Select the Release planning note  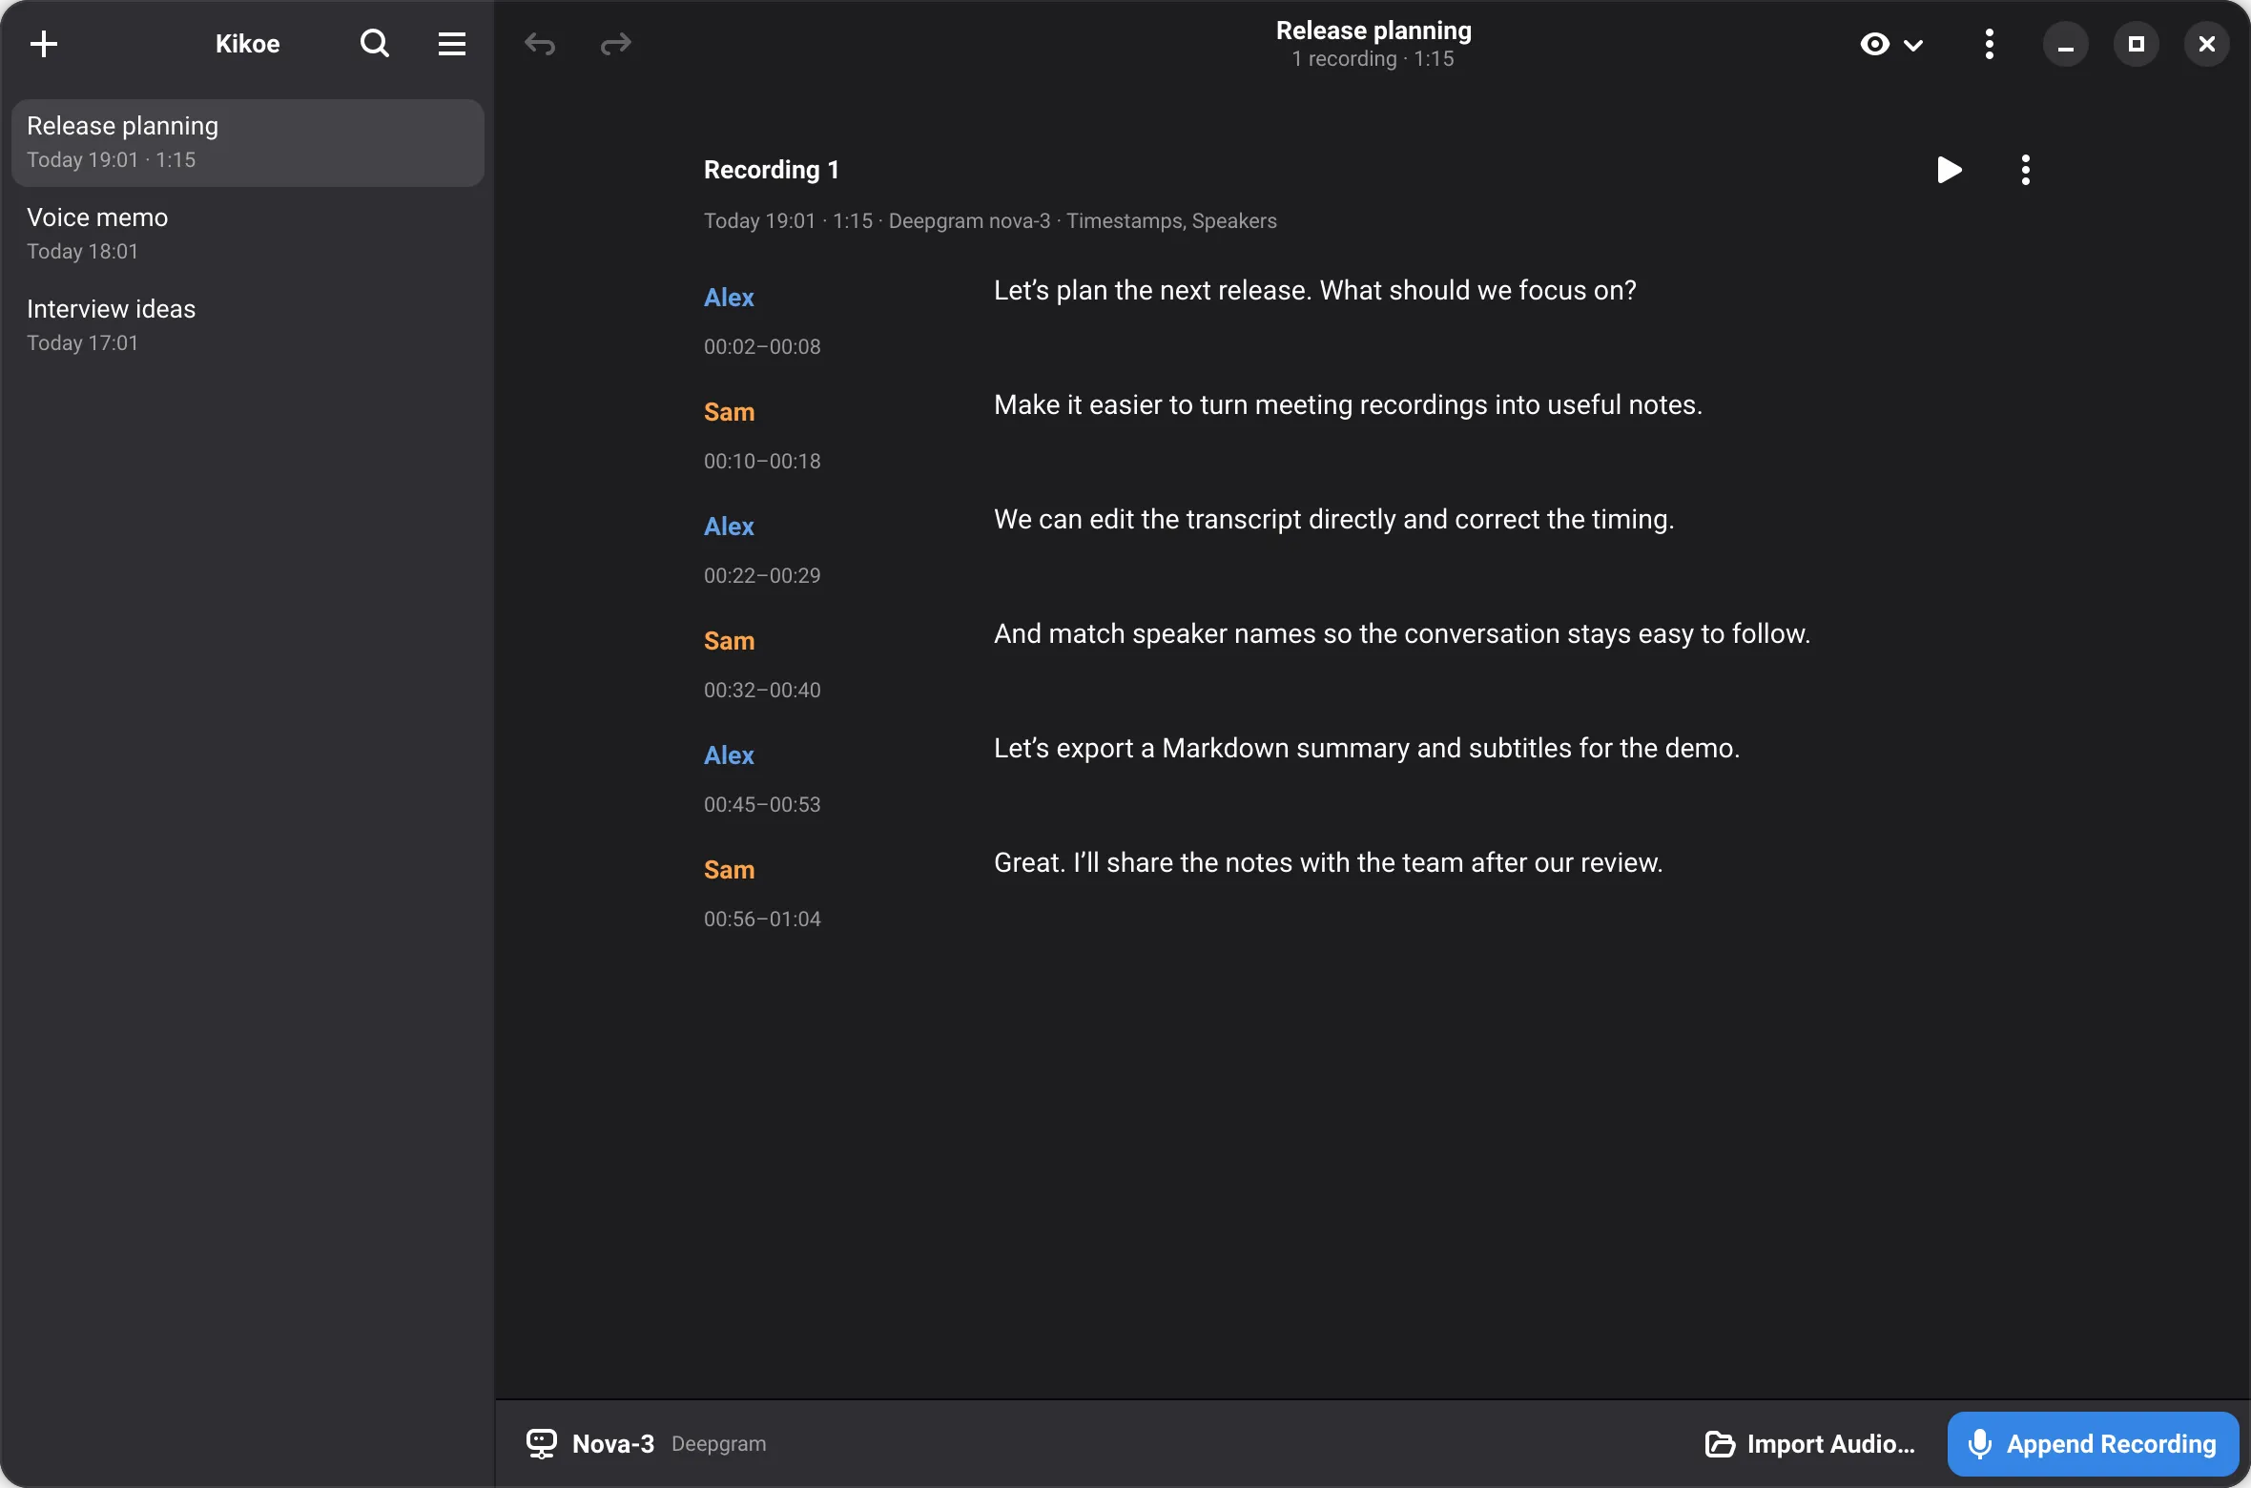coord(248,142)
